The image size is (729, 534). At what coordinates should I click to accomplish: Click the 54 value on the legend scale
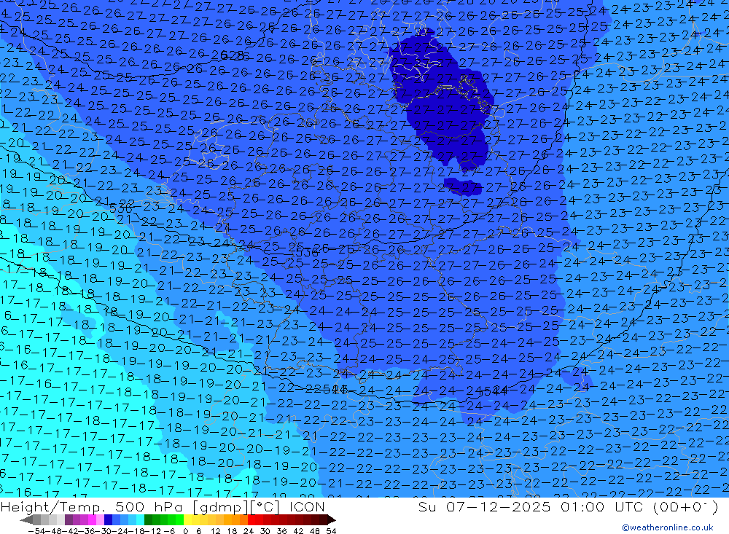point(331,531)
